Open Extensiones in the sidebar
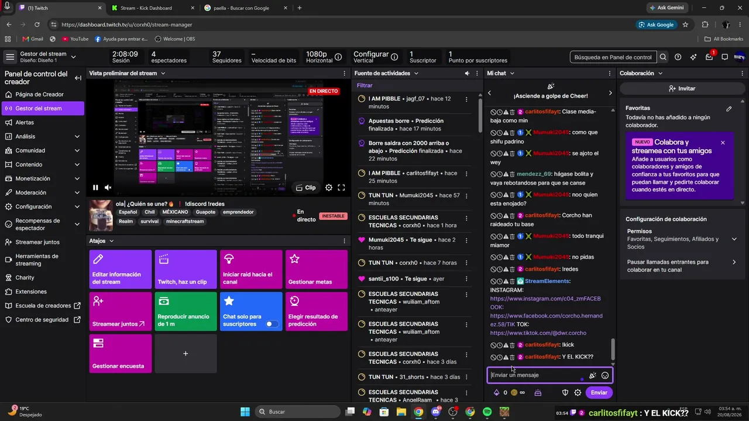Image resolution: width=749 pixels, height=421 pixels. point(42,292)
